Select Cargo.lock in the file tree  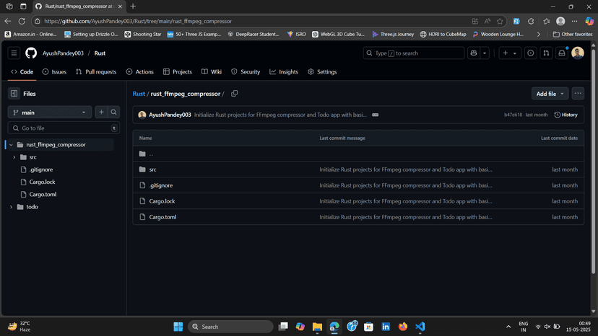(42, 182)
